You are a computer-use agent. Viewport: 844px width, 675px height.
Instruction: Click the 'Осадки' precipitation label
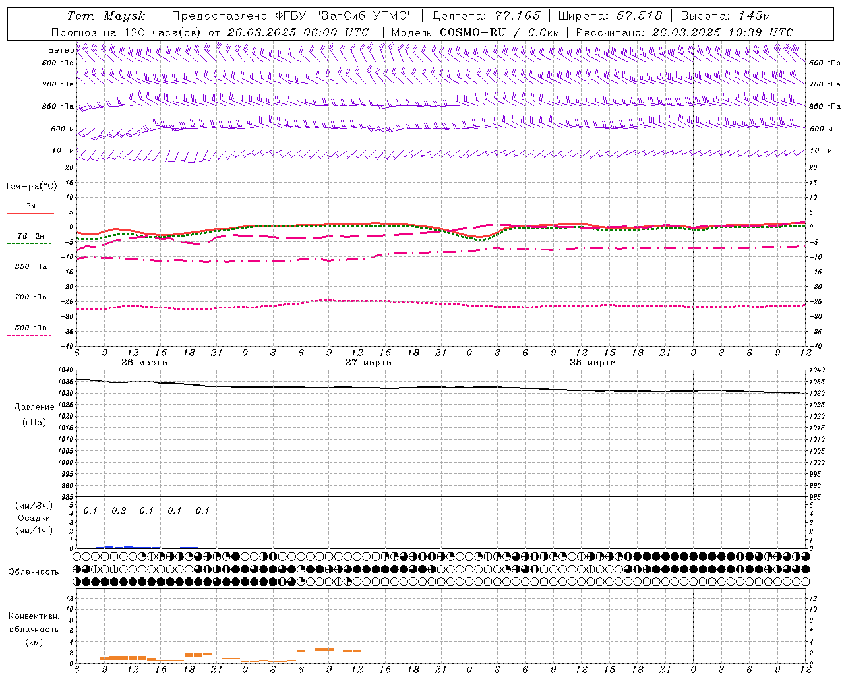pos(34,518)
